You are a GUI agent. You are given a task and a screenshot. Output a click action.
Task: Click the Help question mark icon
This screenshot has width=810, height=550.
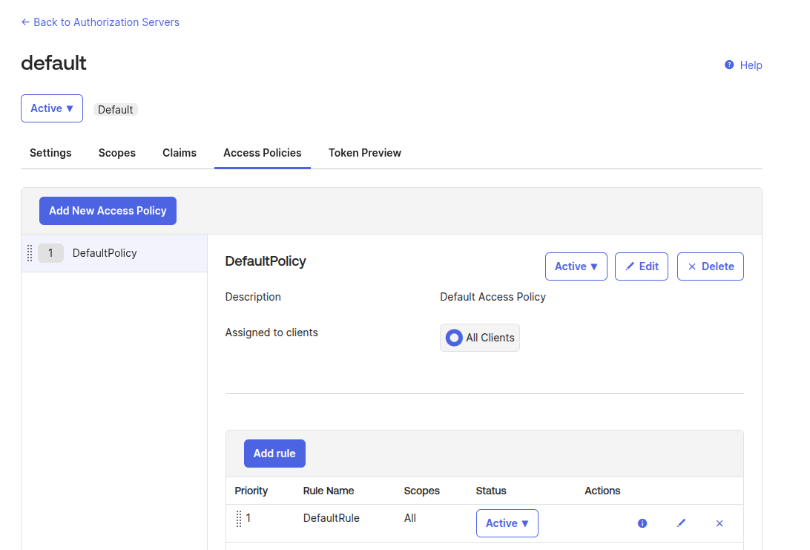pos(729,65)
